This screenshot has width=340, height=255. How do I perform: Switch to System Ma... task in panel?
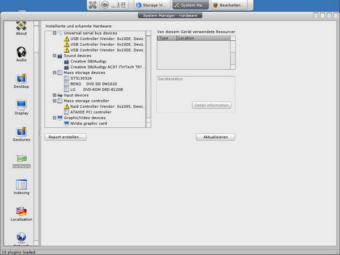[x=190, y=5]
